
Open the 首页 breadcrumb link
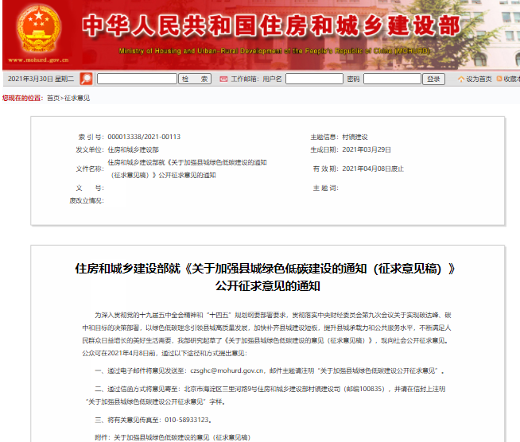(53, 98)
